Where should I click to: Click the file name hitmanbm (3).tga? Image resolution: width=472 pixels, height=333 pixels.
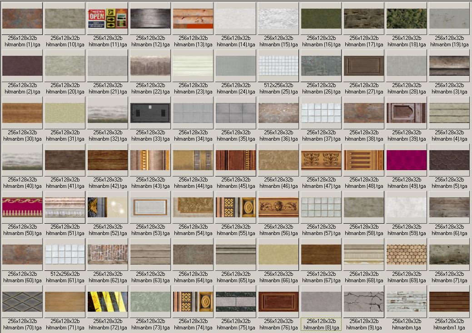click(x=449, y=92)
